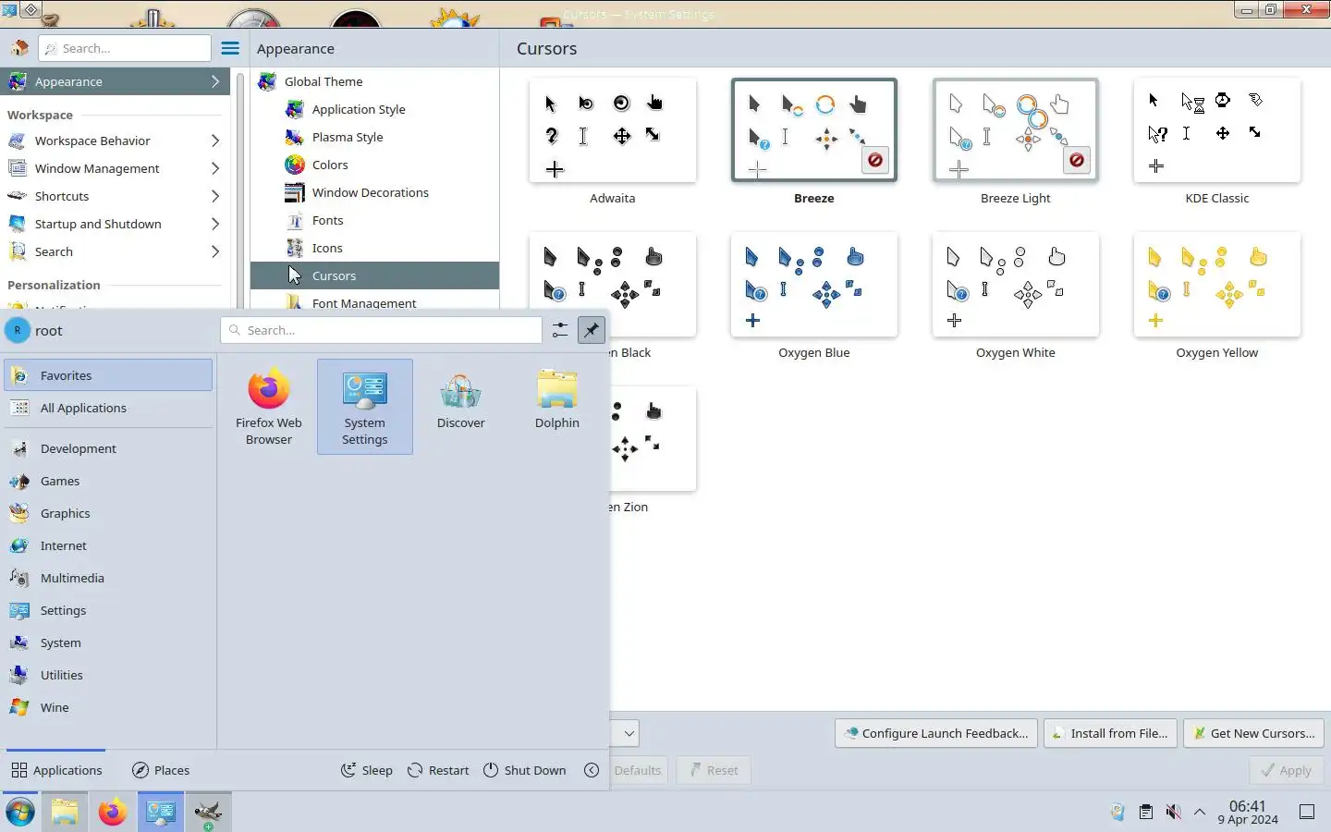Viewport: 1331px width, 832px height.
Task: Click the show desktop icon
Action: pyautogui.click(x=1307, y=813)
